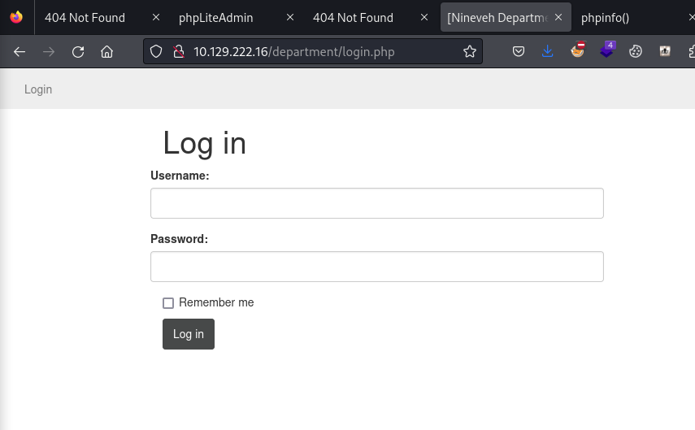Open the cookie editor extension
The image size is (695, 430).
[636, 51]
